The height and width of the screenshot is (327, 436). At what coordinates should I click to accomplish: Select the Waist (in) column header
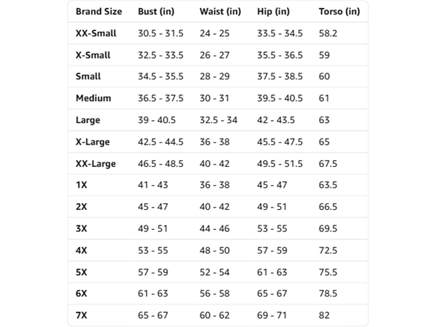(x=220, y=12)
